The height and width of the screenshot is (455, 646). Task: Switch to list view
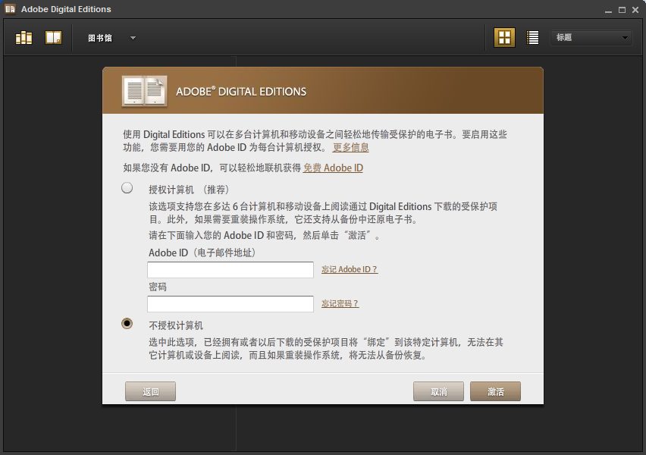[532, 36]
